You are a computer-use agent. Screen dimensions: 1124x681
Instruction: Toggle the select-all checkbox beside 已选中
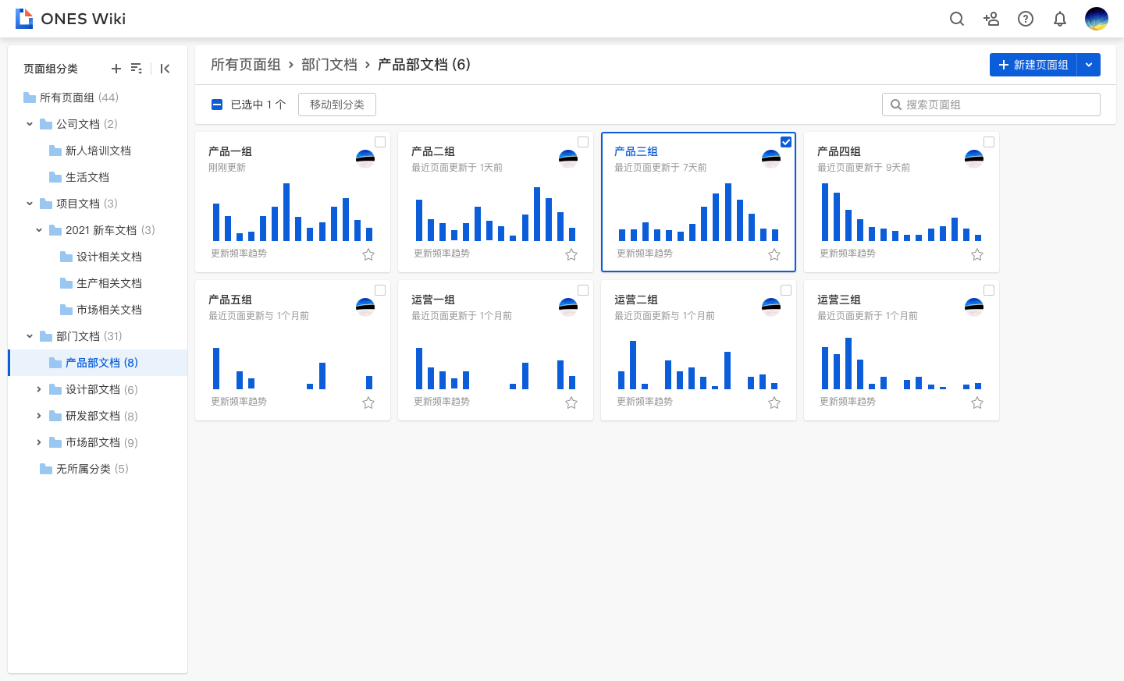(217, 105)
